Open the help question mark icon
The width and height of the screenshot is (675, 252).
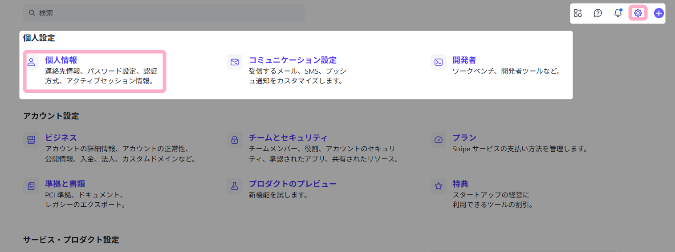(598, 13)
